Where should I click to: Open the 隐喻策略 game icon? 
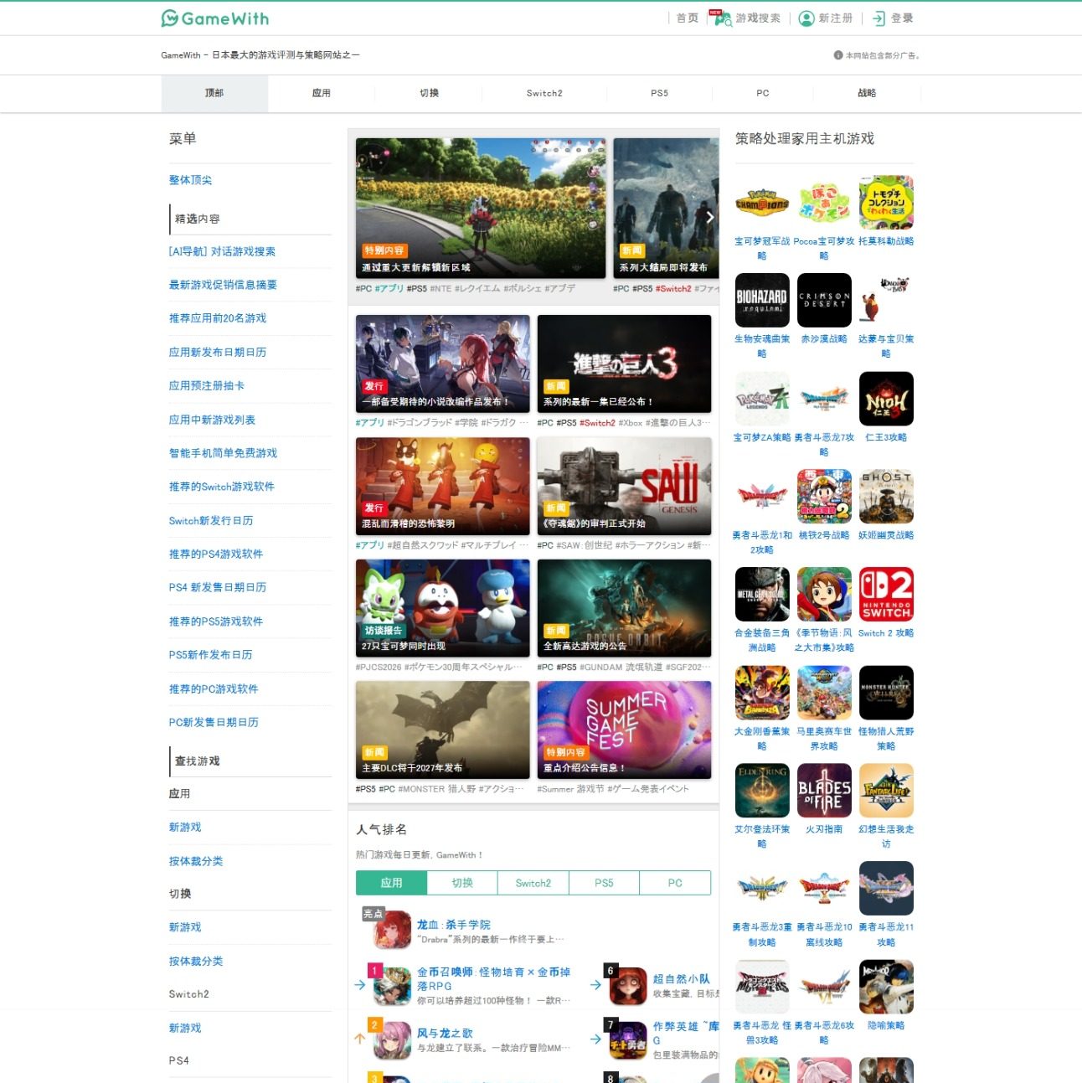tap(886, 987)
